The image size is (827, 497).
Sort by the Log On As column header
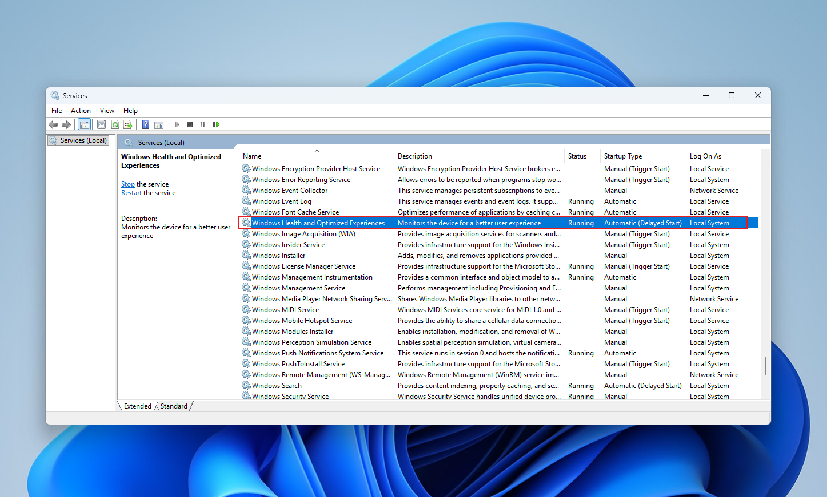722,156
